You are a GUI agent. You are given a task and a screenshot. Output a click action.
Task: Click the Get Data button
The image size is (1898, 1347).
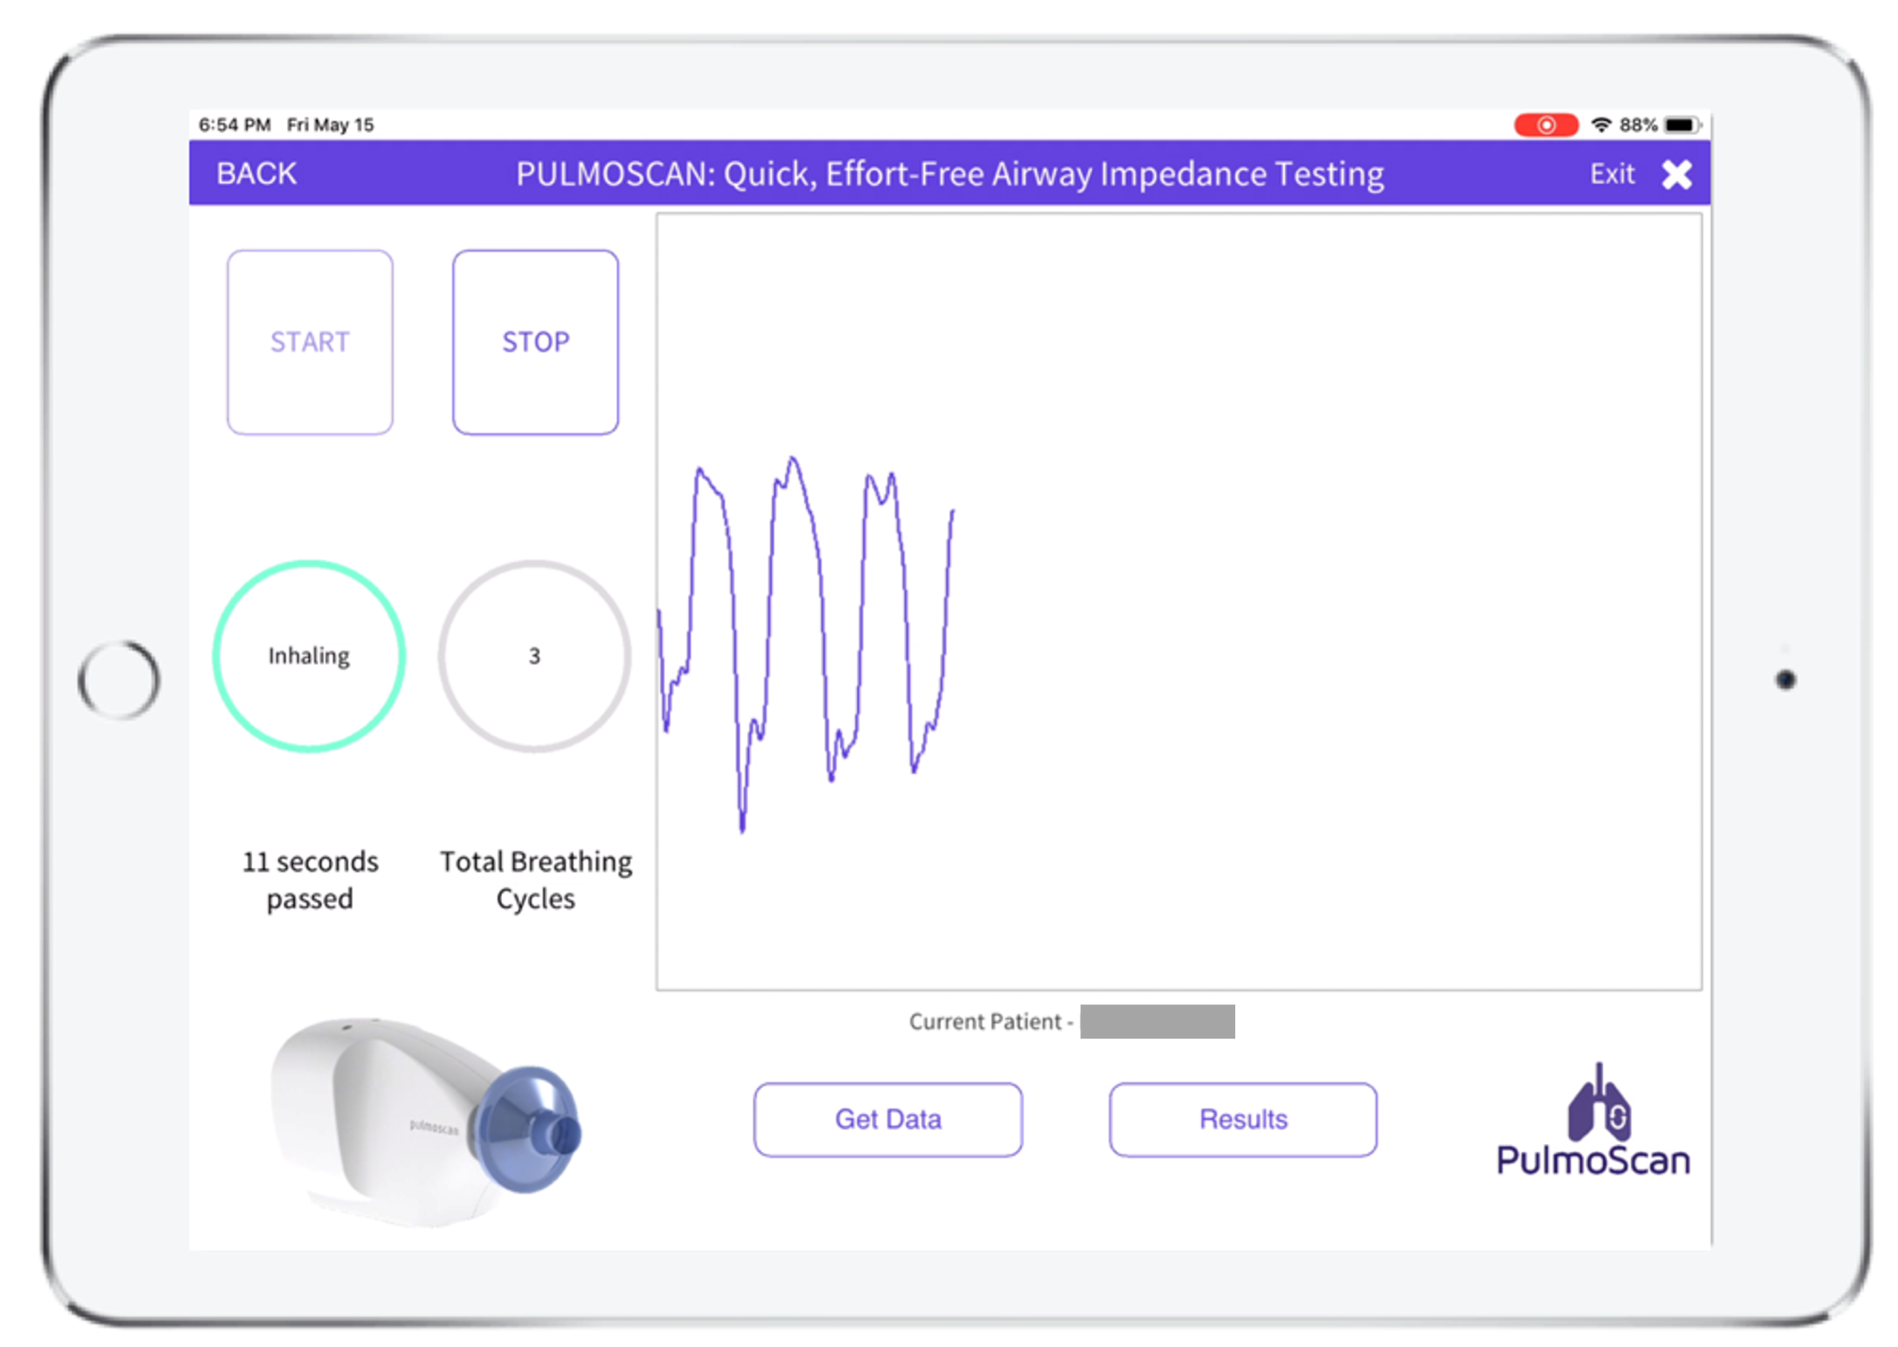tap(887, 1119)
